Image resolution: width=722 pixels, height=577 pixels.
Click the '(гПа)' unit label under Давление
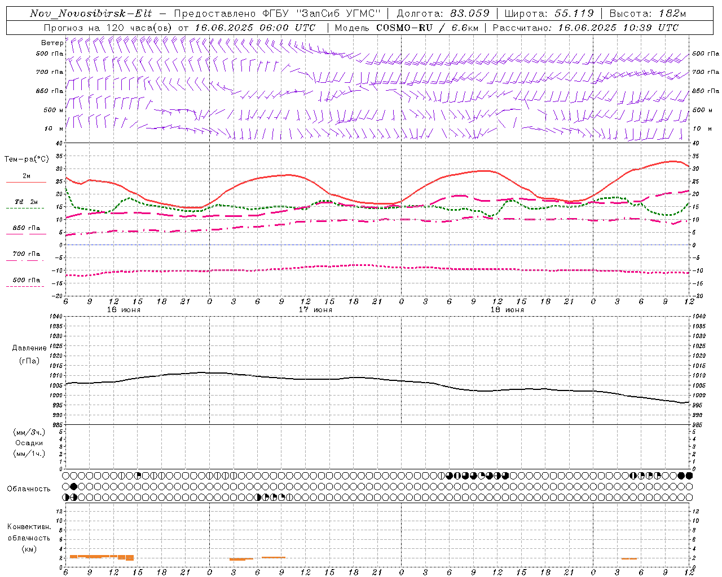(x=29, y=361)
